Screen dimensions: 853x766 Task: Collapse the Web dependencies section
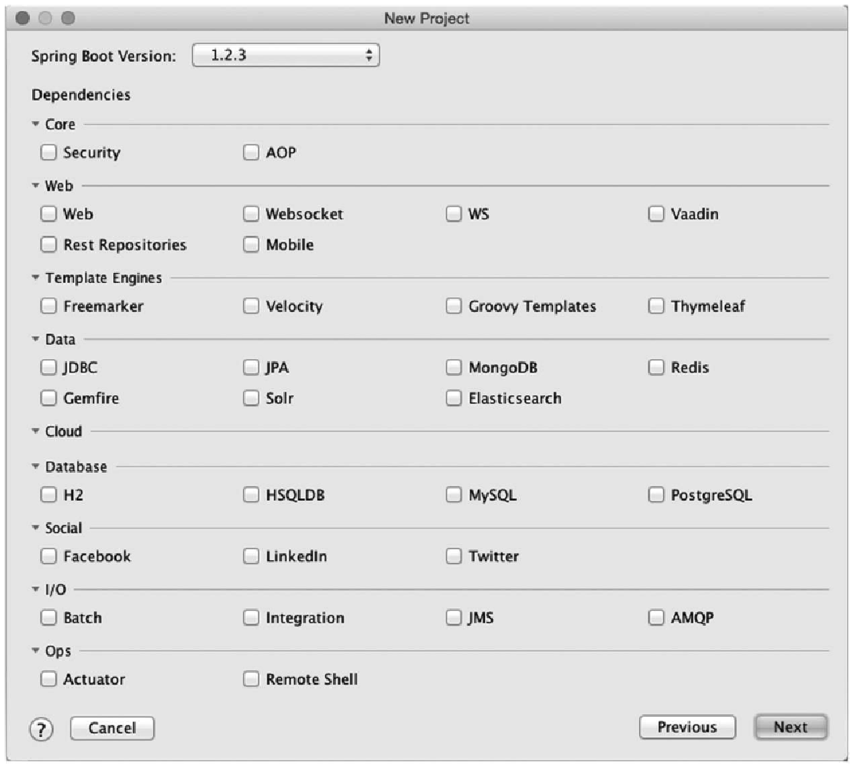35,185
